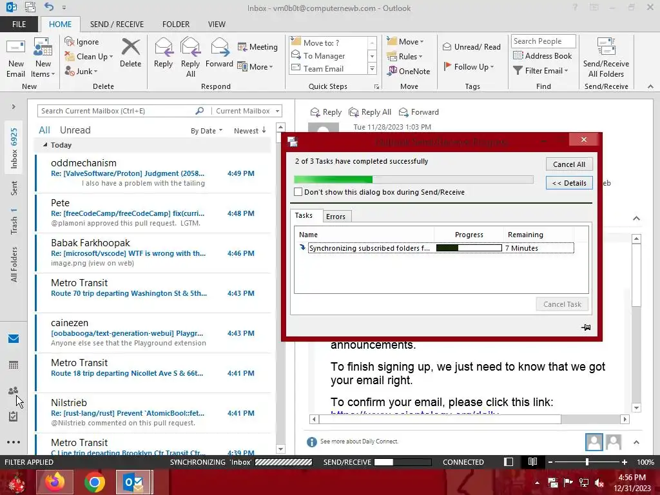Pin the Send/Receive Progress dialog

coord(586,327)
